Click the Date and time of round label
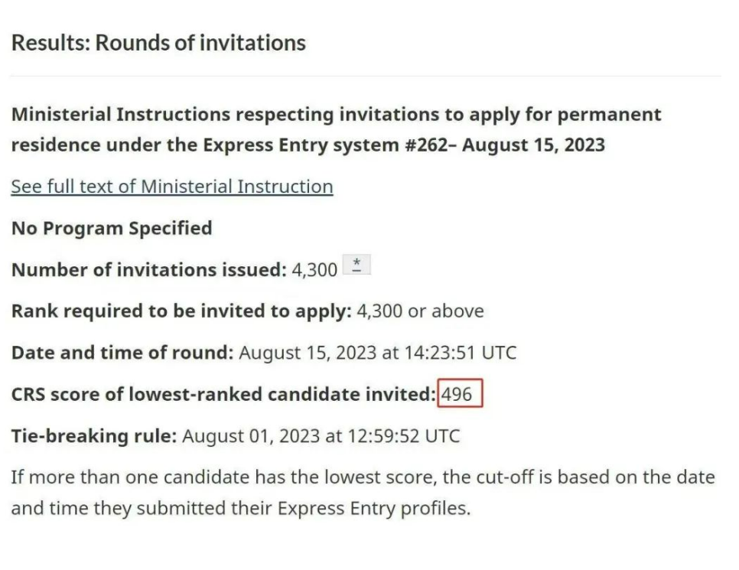Image resolution: width=739 pixels, height=570 pixels. click(122, 353)
